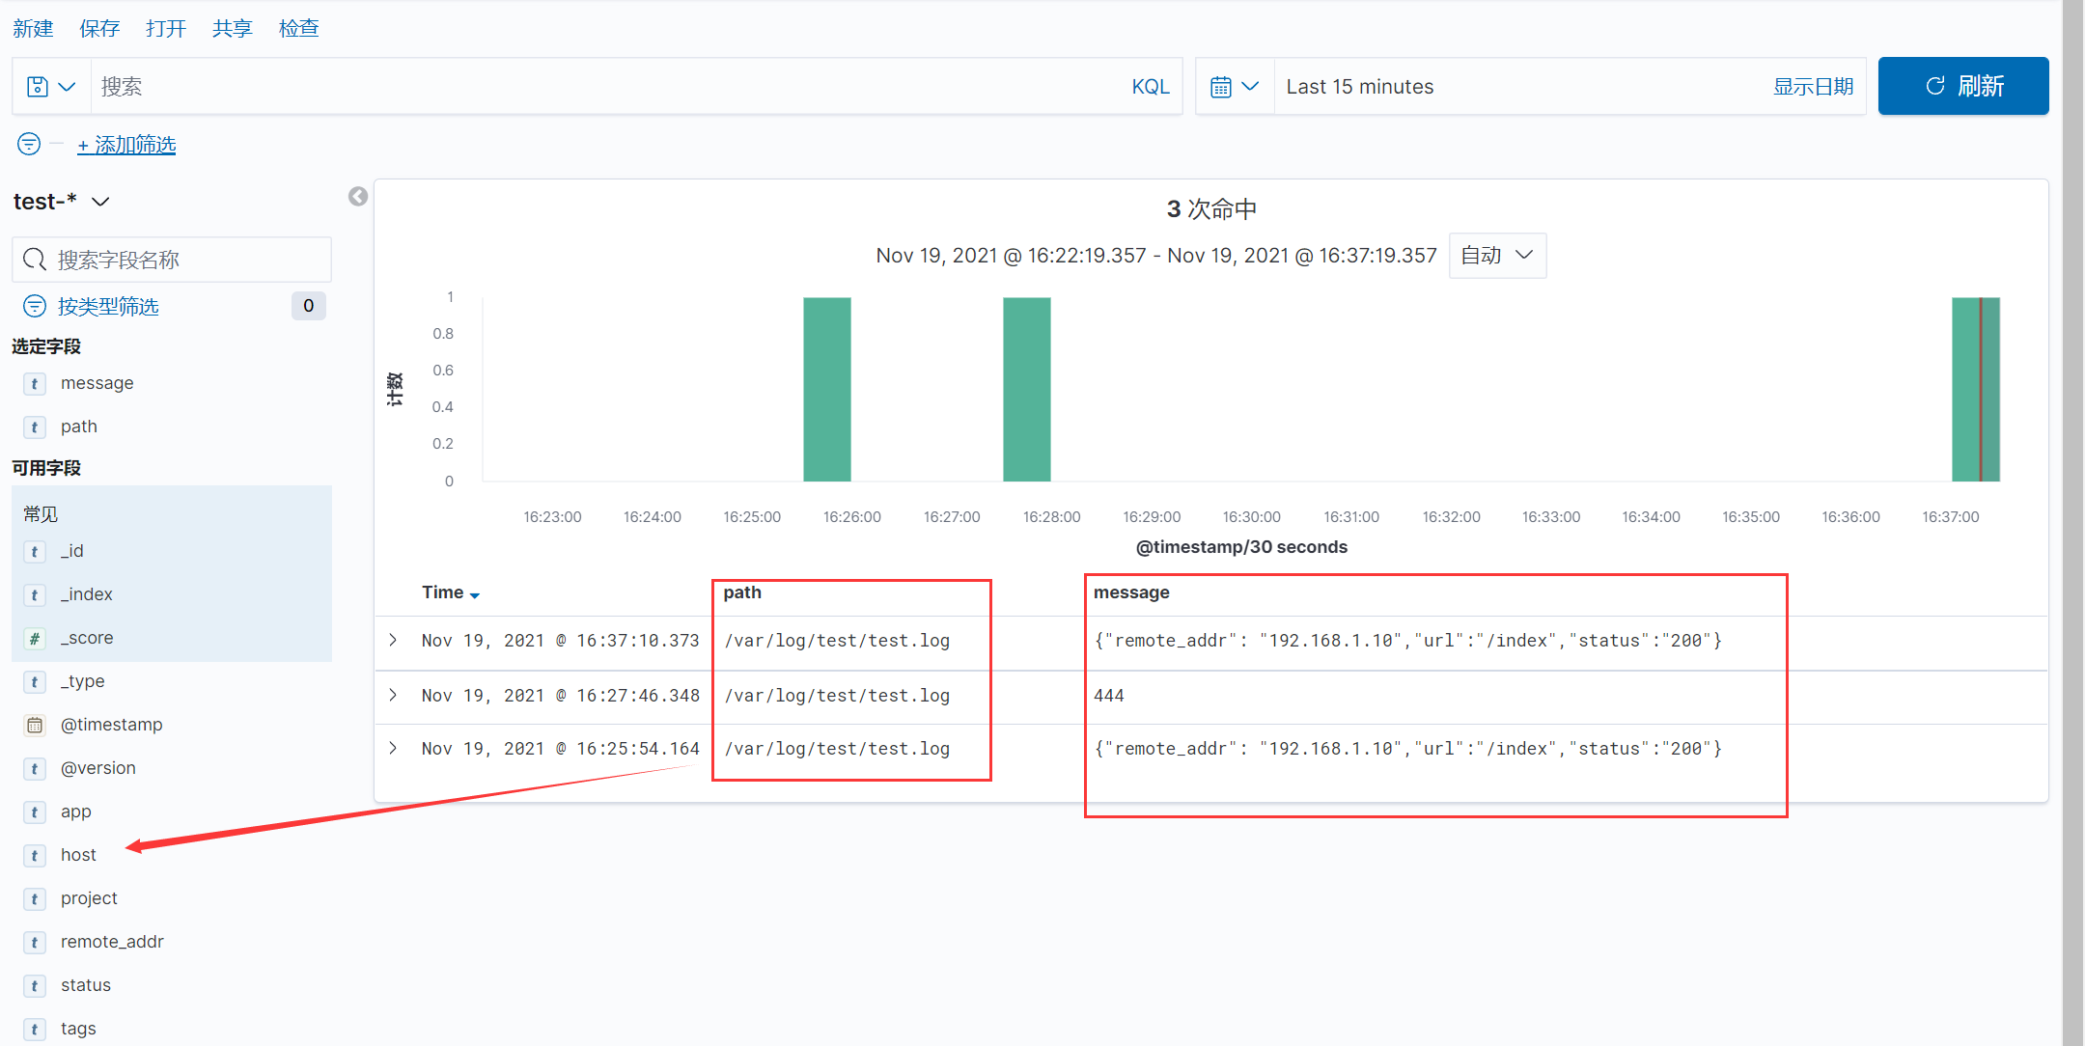This screenshot has height=1046, width=2085.
Task: Select the project field in sidebar
Action: point(89,899)
